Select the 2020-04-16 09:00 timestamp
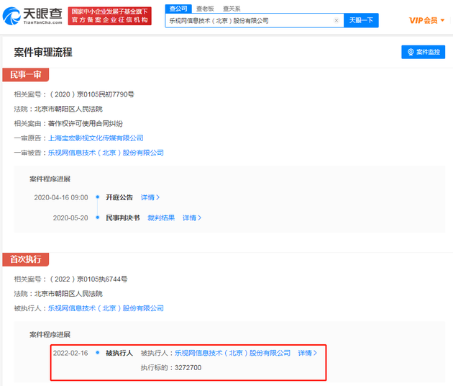The image size is (453, 386). (x=61, y=197)
